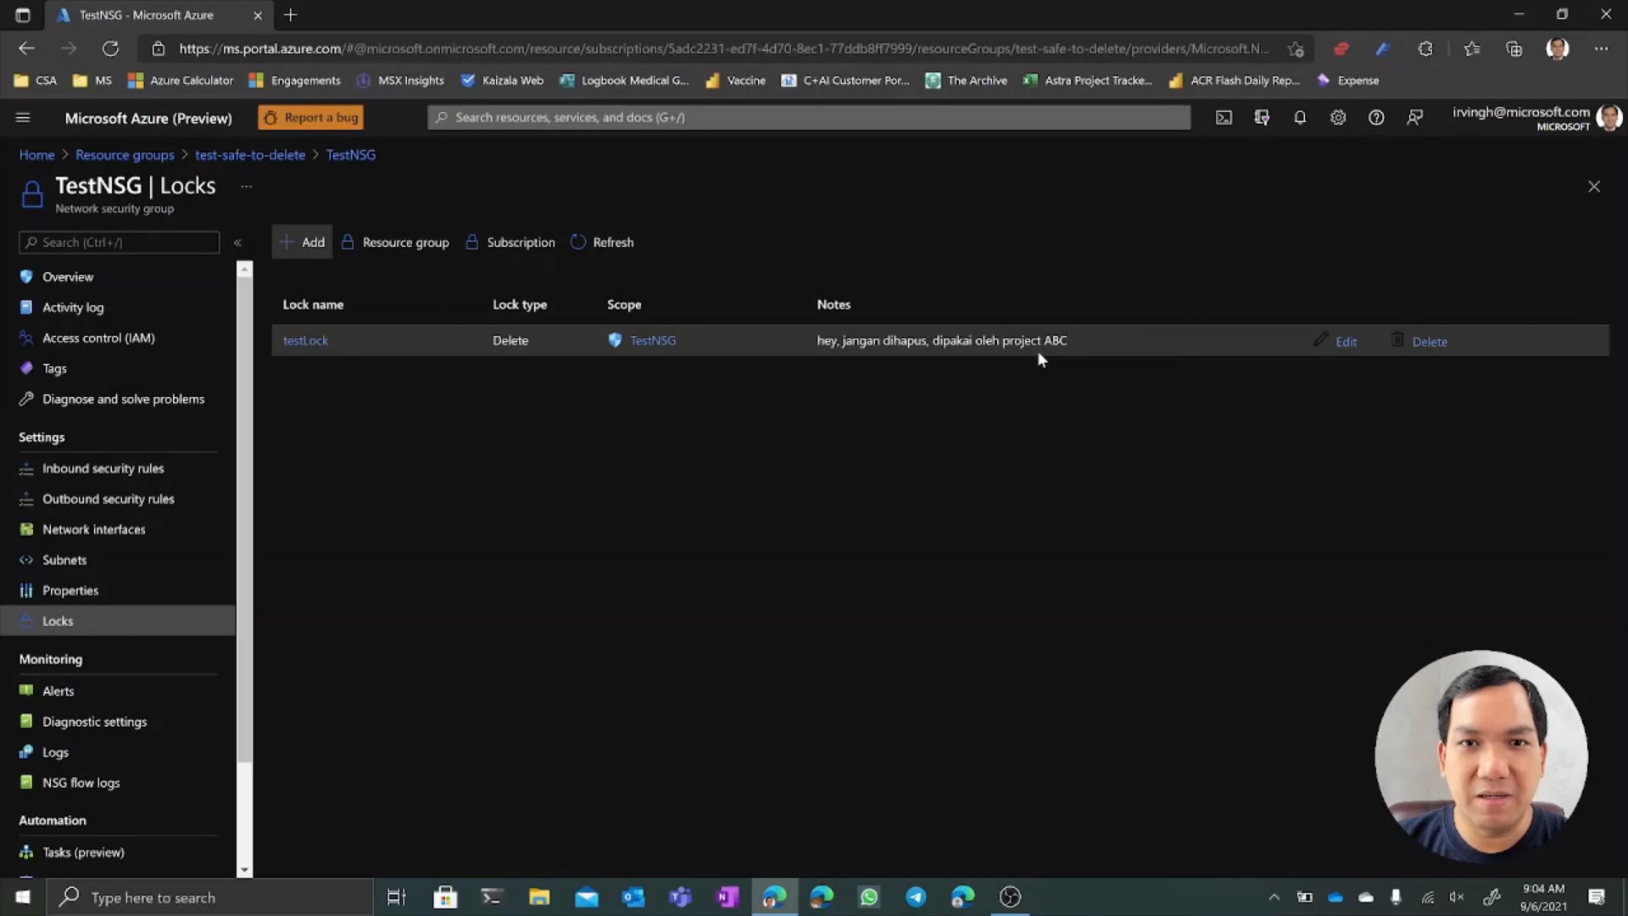The height and width of the screenshot is (916, 1628).
Task: Go to test-safe-to-delete breadcrumb
Action: point(250,154)
